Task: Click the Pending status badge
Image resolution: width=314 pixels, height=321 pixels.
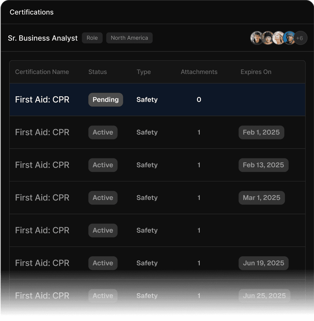Action: 105,99
